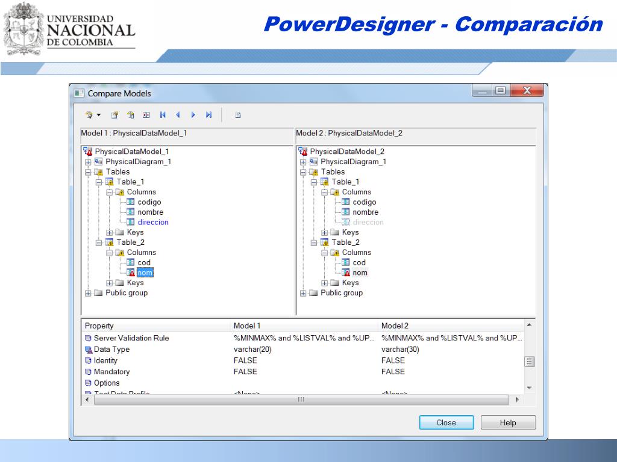Click the varchar(20) data type value
Screen dimensions: 617x462
point(252,350)
